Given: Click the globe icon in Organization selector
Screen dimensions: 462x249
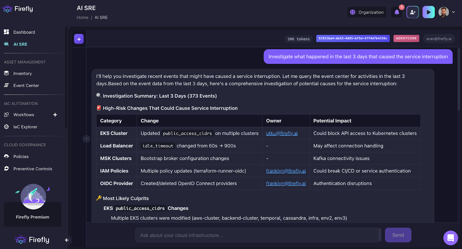Looking at the screenshot, I should [353, 12].
